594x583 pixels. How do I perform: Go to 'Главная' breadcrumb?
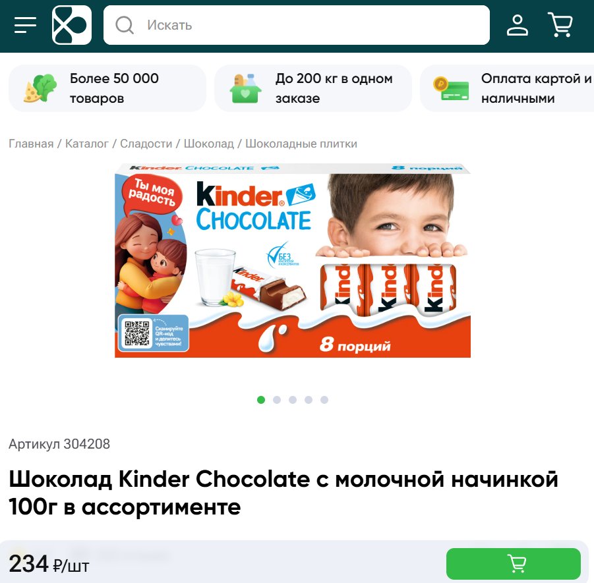pyautogui.click(x=31, y=144)
